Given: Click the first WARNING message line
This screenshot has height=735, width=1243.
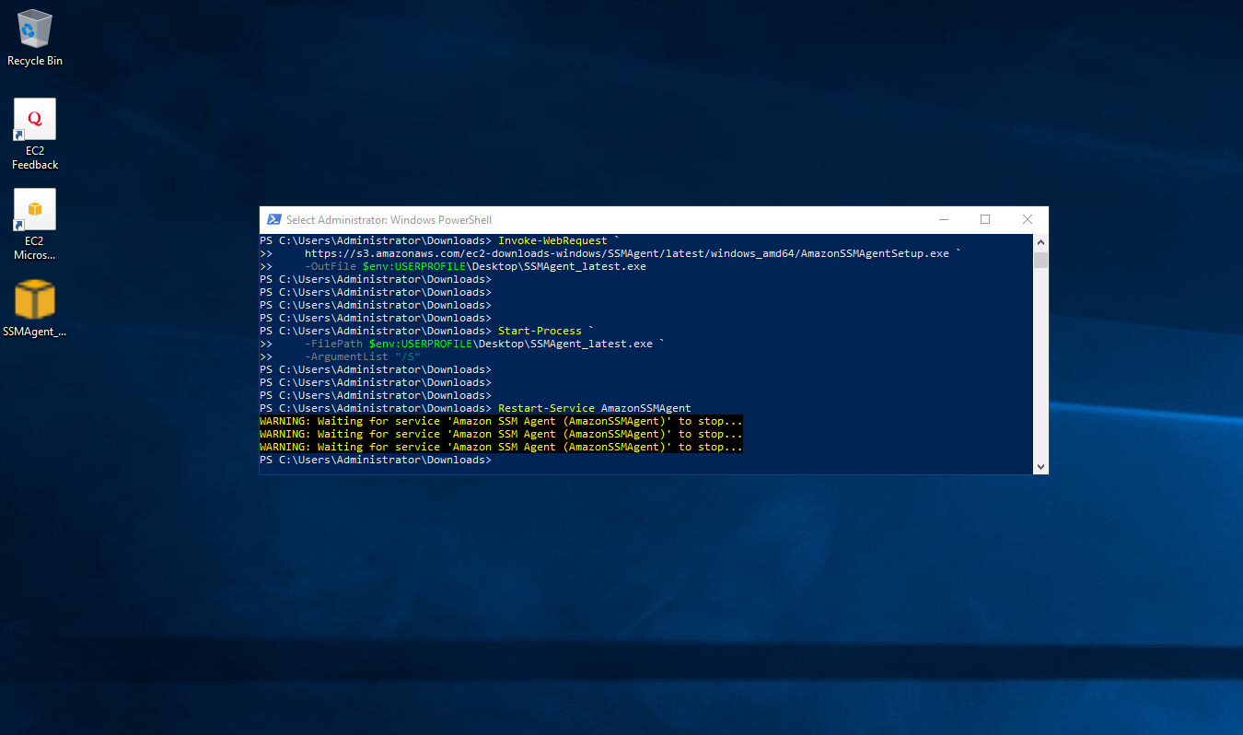Looking at the screenshot, I should point(501,421).
